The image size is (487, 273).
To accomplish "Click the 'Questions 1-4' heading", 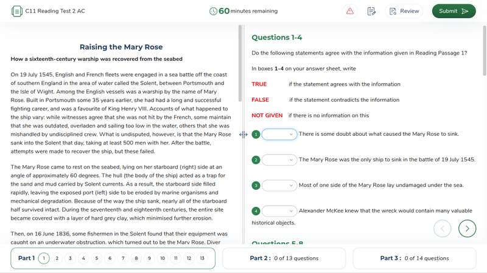I will 277,38.
